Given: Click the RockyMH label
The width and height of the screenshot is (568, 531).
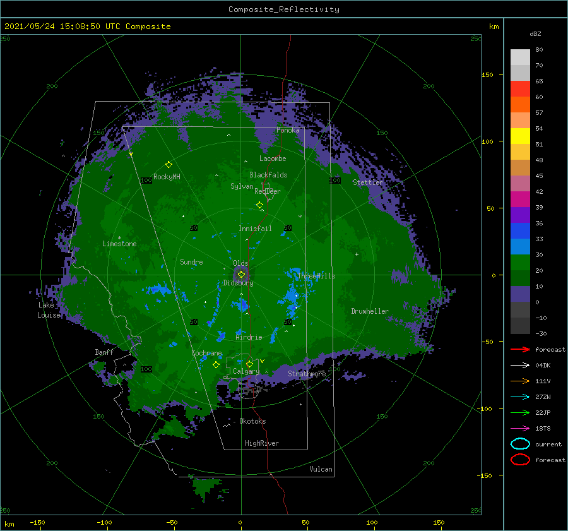Looking at the screenshot, I should (167, 177).
